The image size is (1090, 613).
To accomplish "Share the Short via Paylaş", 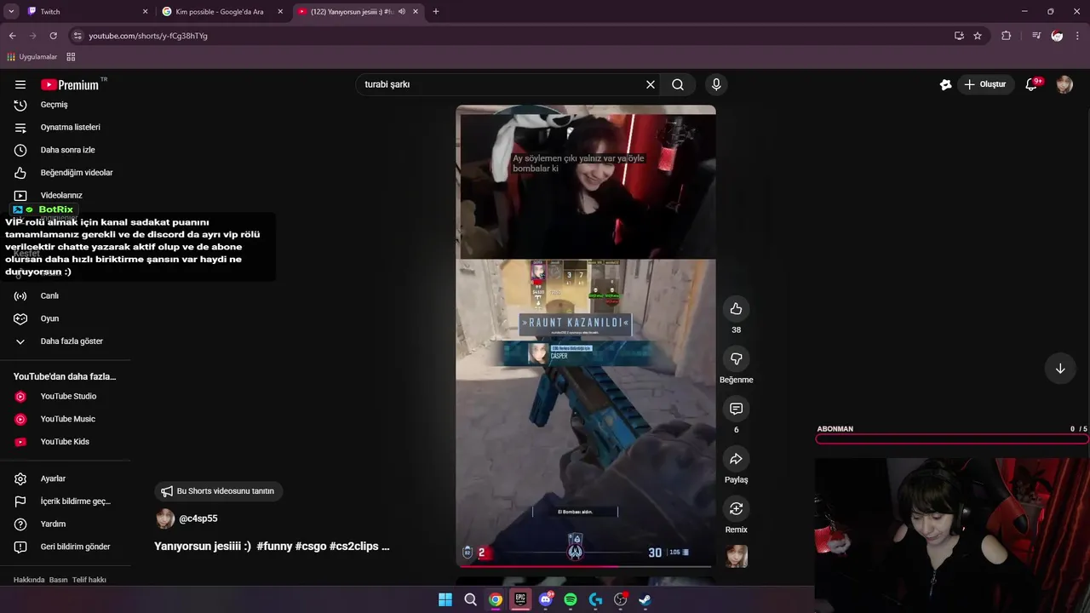I will coord(737,459).
